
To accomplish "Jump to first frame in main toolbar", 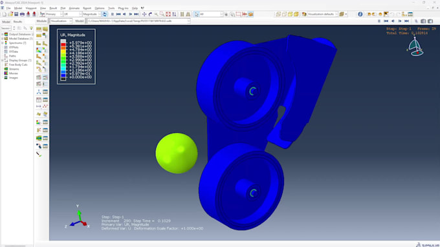I will click(118, 14).
